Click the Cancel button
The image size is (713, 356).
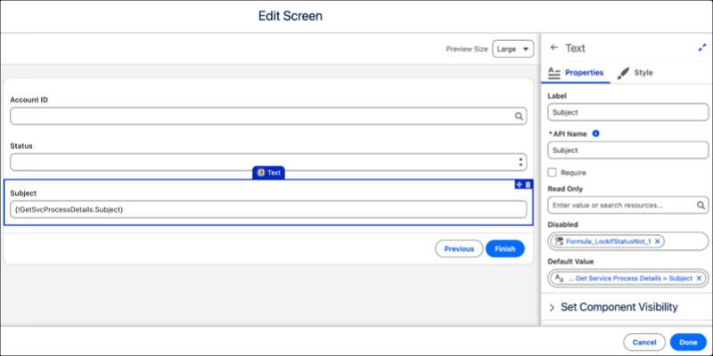pos(644,343)
